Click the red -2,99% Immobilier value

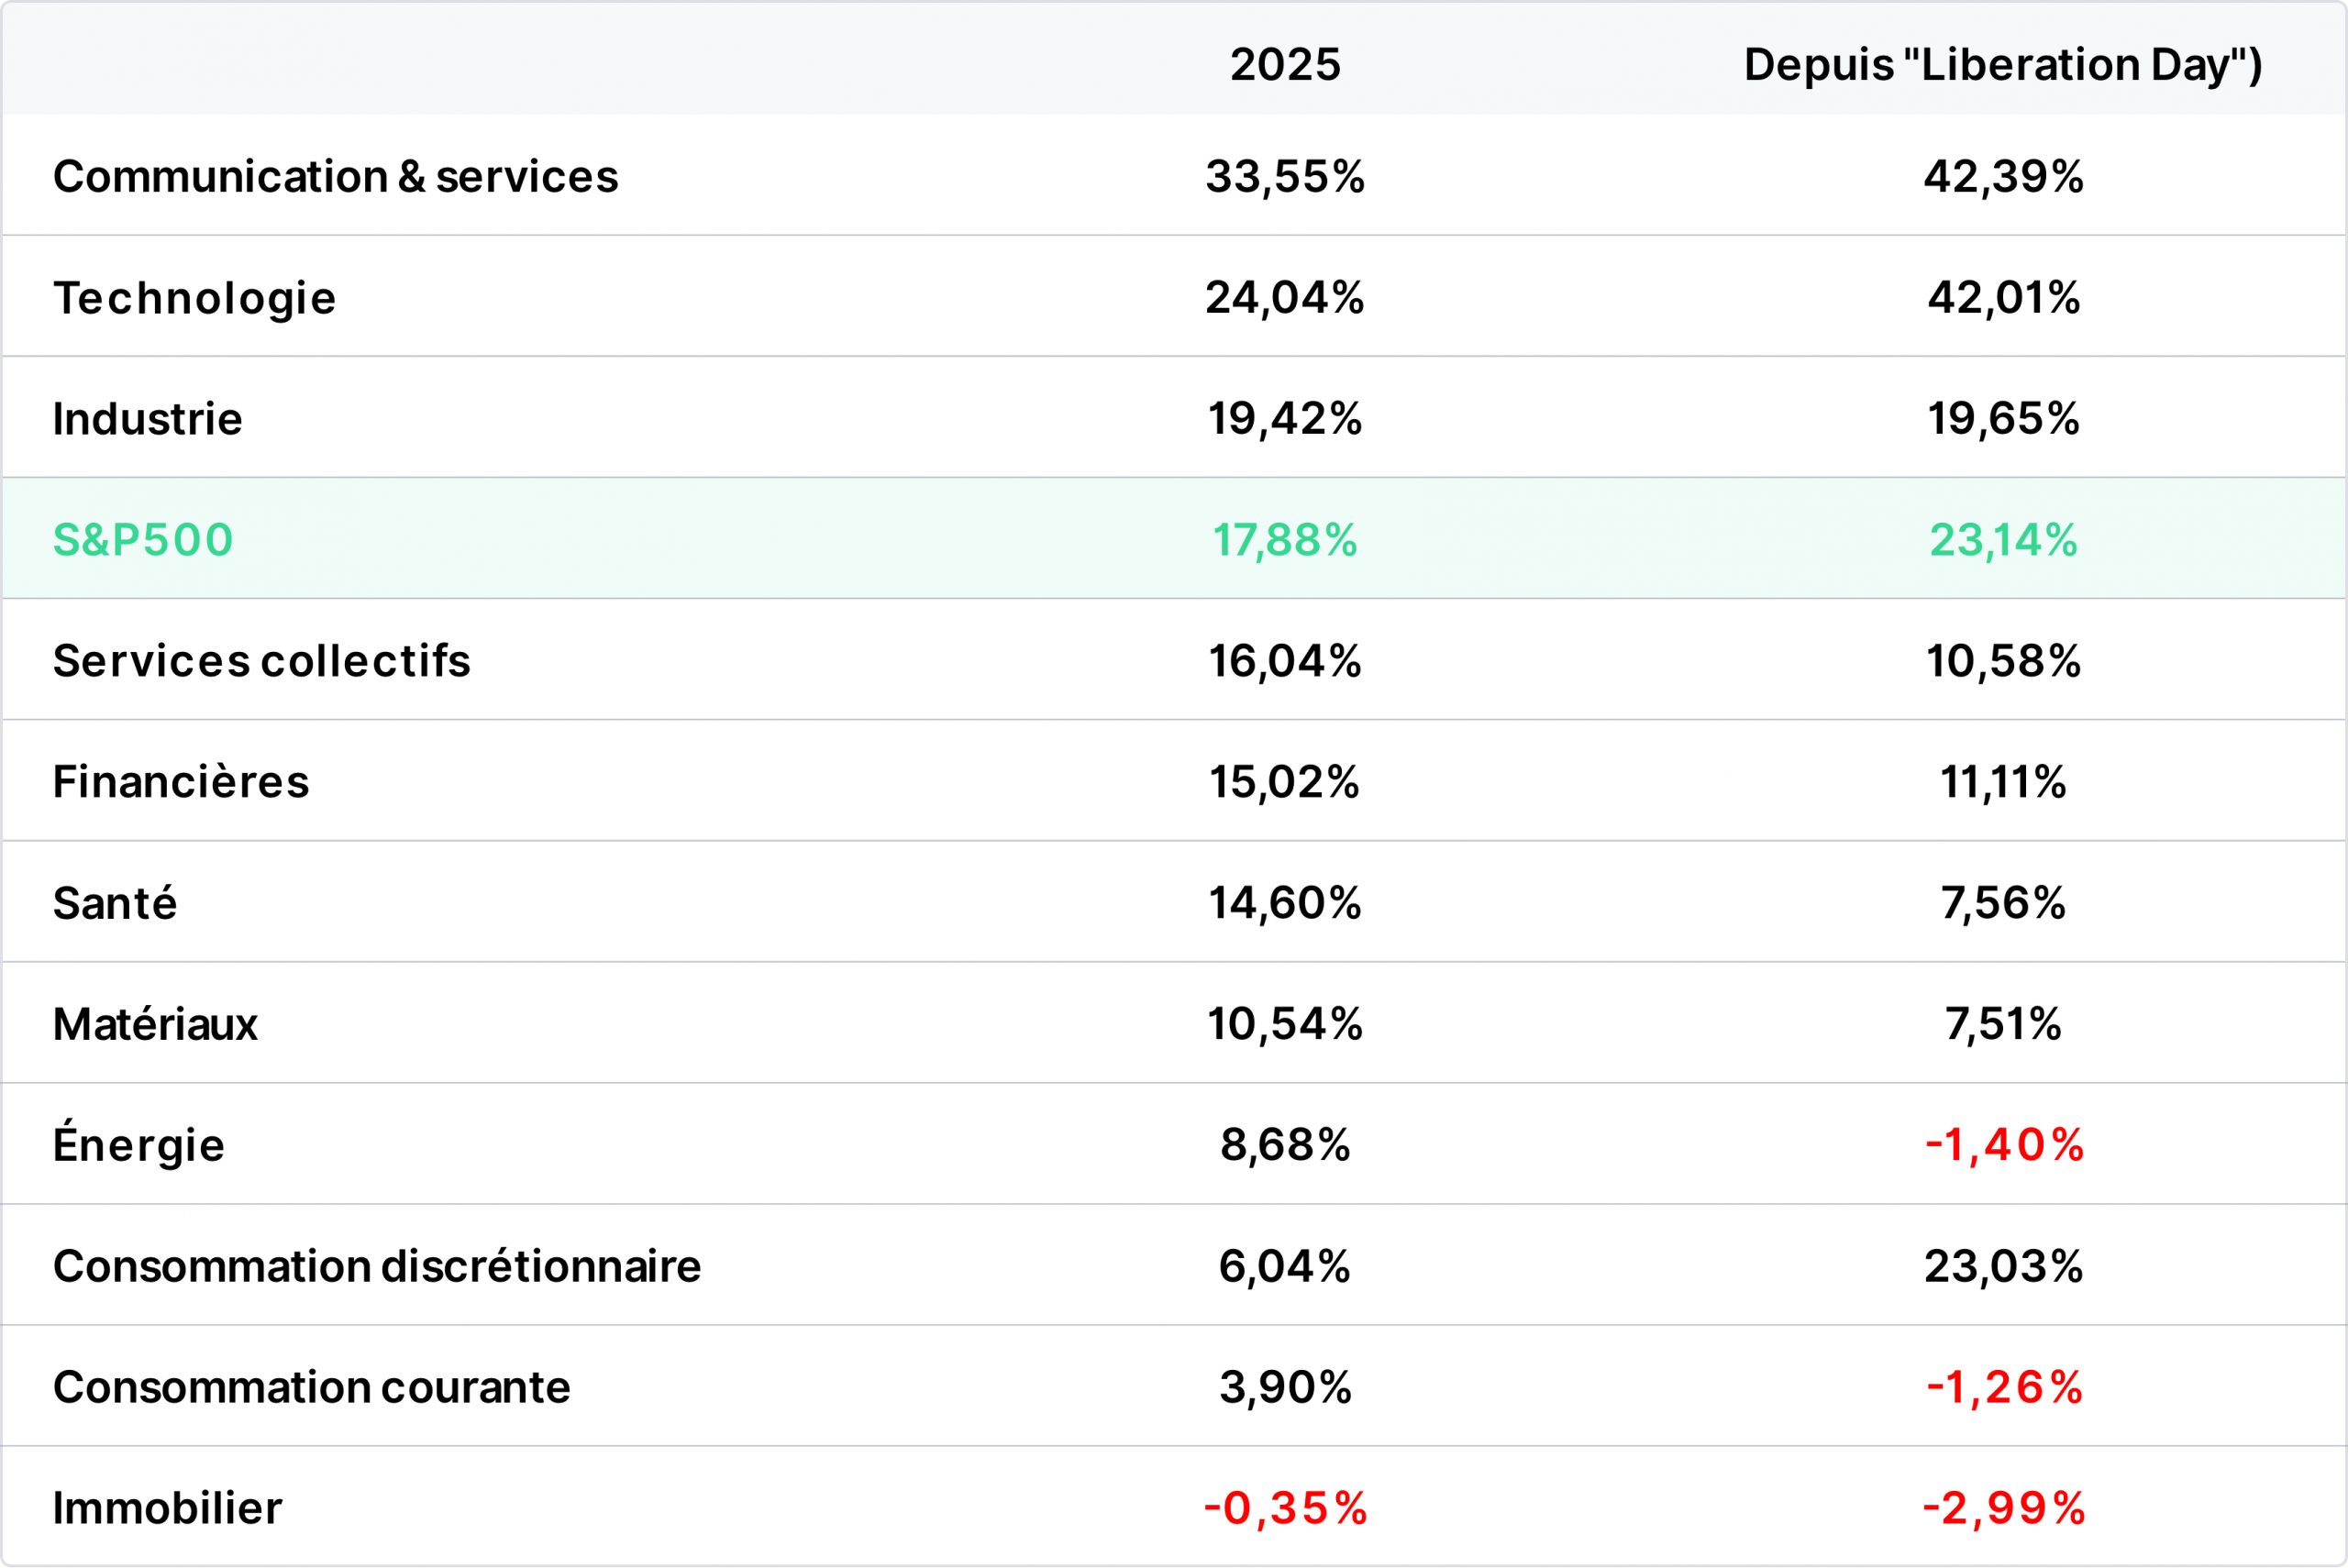click(2004, 1508)
